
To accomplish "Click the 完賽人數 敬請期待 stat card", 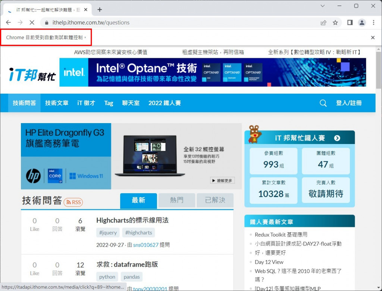I will point(326,190).
